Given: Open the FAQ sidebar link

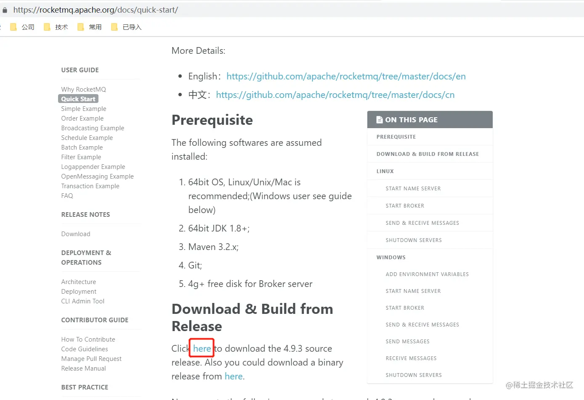Looking at the screenshot, I should pyautogui.click(x=67, y=195).
